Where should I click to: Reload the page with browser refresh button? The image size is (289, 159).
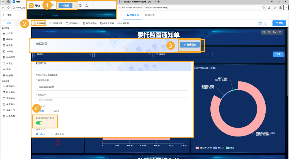[8, 8]
